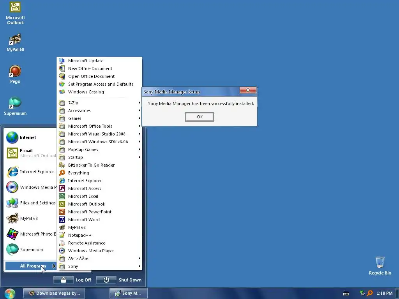Open the Supermium desktop shortcut
399x299 pixels.
[x=15, y=106]
